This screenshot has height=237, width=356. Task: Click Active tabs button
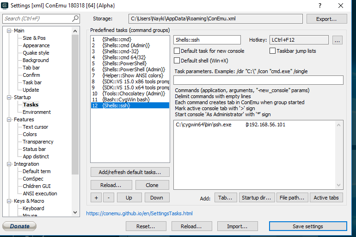[326, 198]
